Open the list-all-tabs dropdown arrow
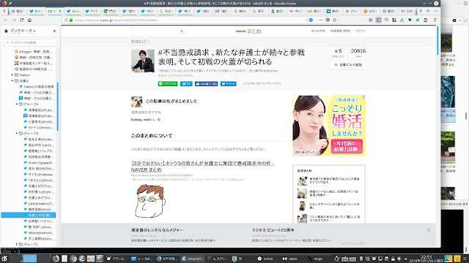469x263 pixels. (435, 11)
